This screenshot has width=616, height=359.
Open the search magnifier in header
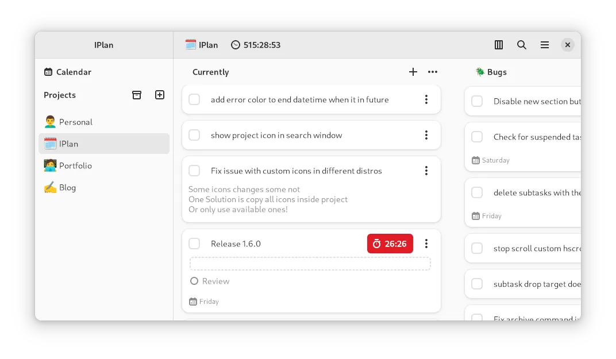522,45
